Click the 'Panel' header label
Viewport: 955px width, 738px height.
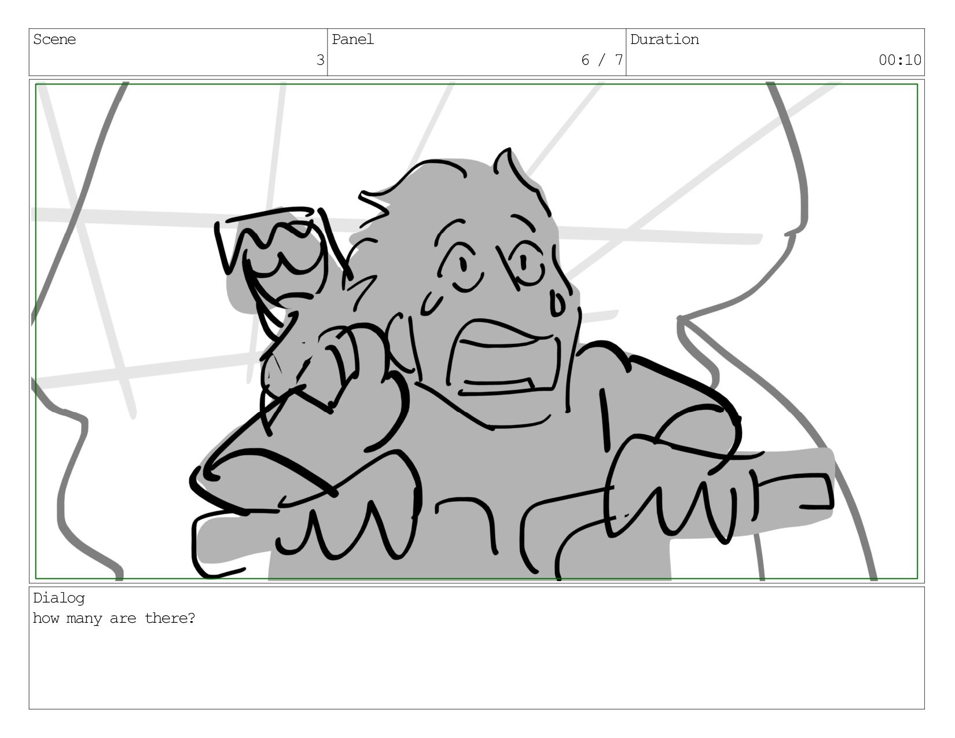[x=352, y=39]
